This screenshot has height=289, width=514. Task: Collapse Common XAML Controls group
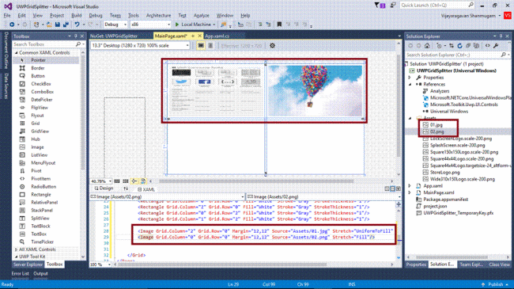[17, 52]
